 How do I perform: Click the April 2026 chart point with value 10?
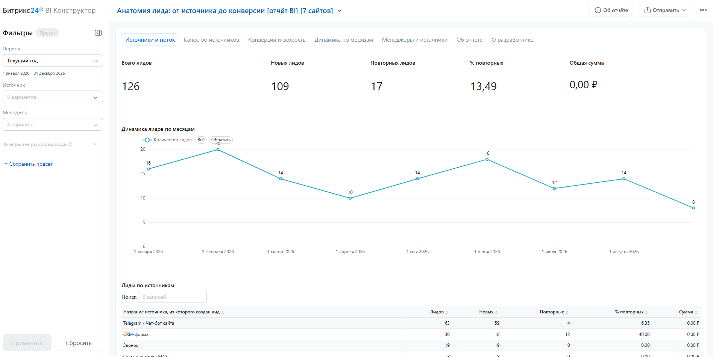coord(350,198)
